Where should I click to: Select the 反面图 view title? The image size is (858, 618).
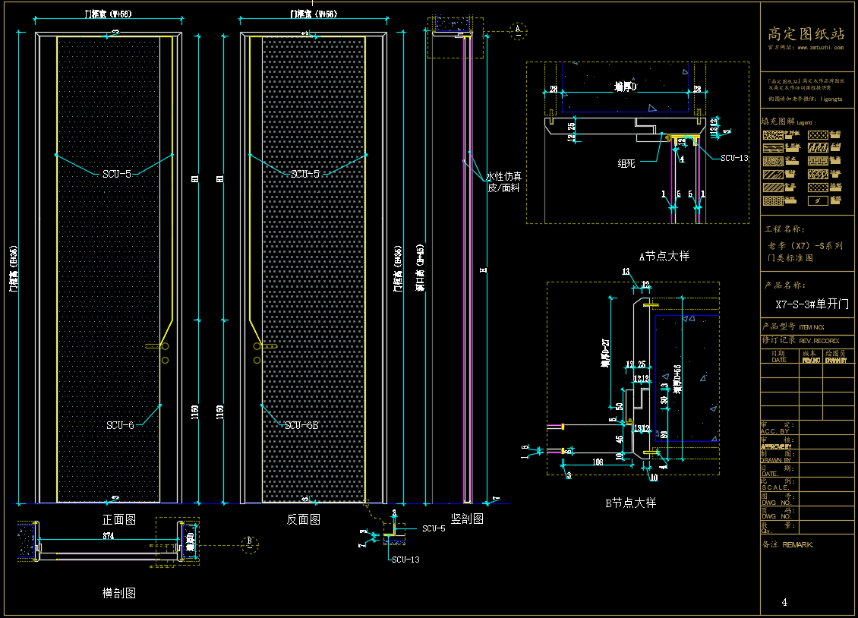(303, 520)
